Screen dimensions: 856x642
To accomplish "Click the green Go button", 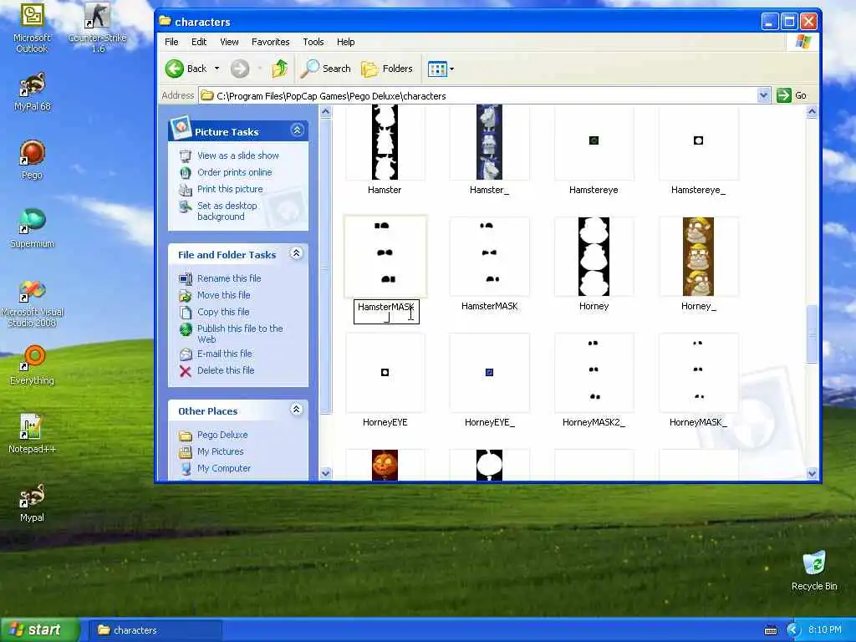I will point(792,95).
